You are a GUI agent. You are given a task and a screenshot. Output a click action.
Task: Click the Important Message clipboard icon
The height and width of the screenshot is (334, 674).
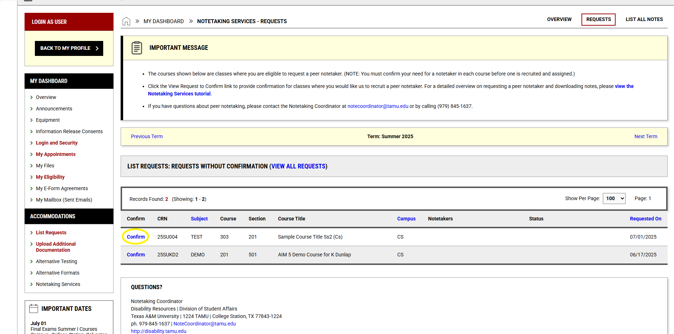tap(137, 48)
